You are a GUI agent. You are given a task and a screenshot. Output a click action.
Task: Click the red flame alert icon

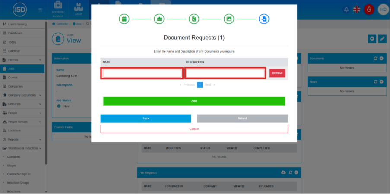click(369, 9)
